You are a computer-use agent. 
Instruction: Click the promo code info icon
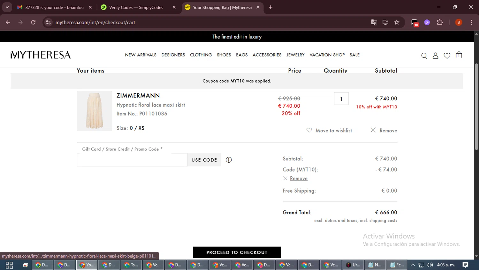point(229,160)
